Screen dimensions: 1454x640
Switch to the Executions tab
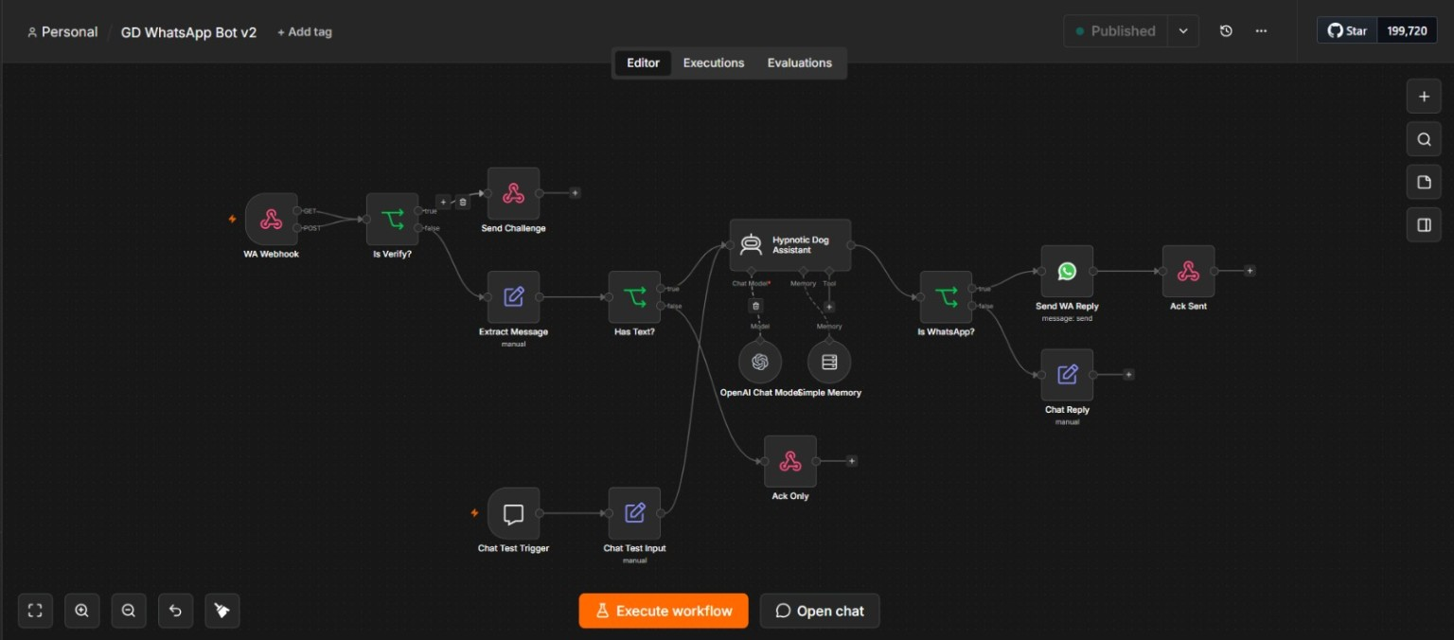coord(714,63)
